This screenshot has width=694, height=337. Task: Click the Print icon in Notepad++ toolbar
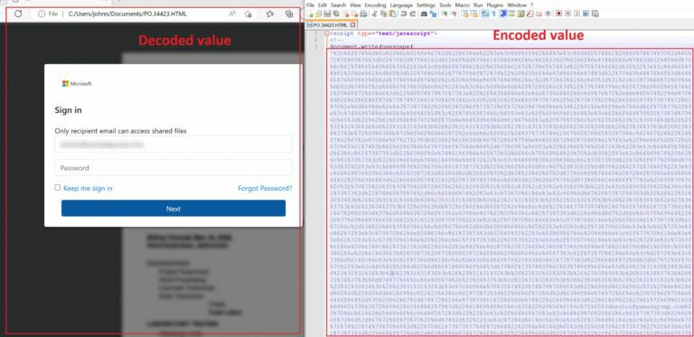[363, 14]
